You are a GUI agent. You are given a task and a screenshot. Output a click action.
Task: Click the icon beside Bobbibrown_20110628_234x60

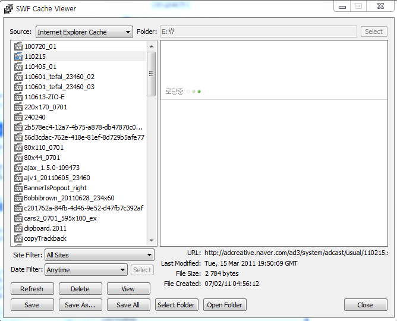click(18, 198)
